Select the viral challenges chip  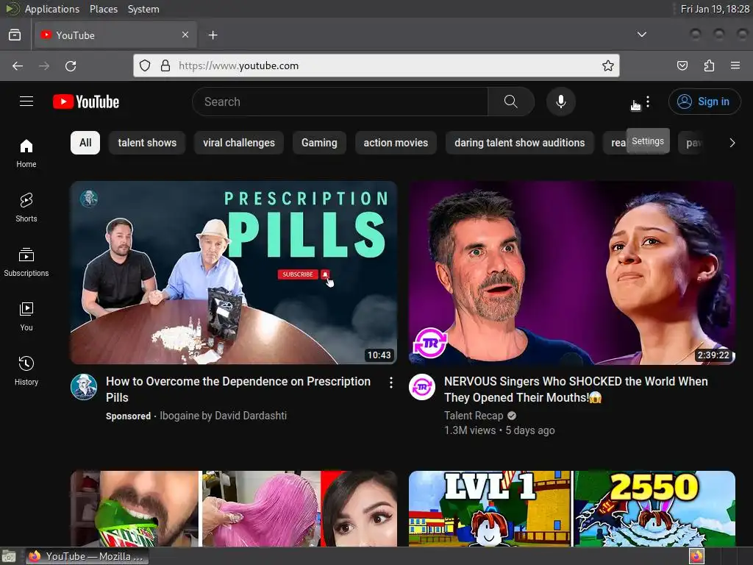tap(239, 143)
